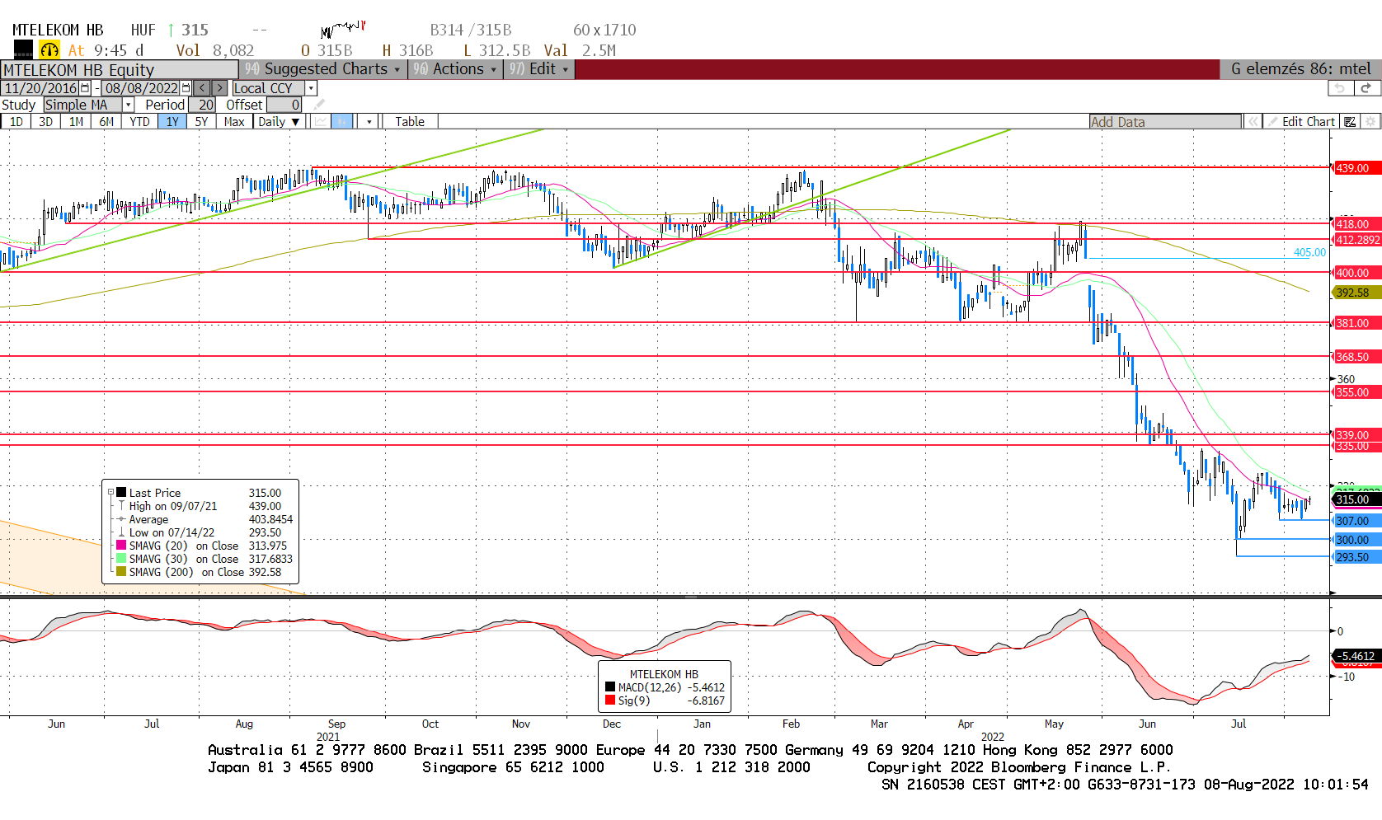Screen dimensions: 1382x820
Task: Open the Actions dropdown menu
Action: tap(455, 69)
